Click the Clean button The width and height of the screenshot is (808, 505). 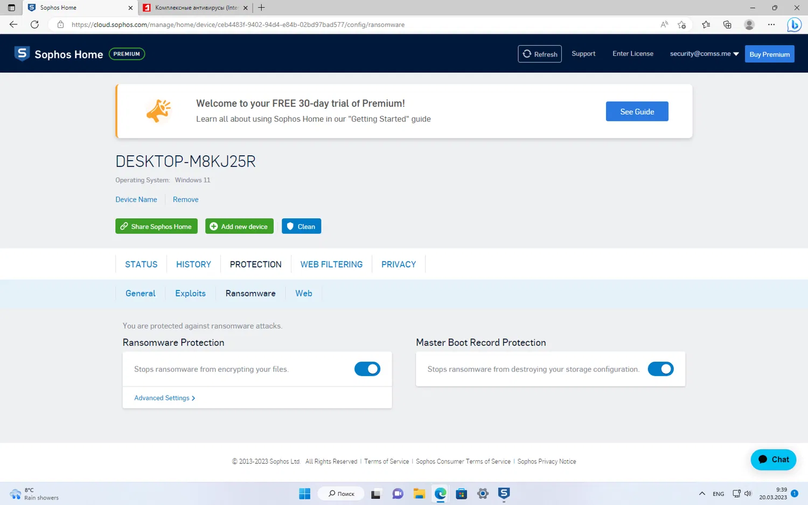[x=301, y=226]
